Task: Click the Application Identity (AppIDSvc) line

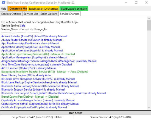Action: 30,47
